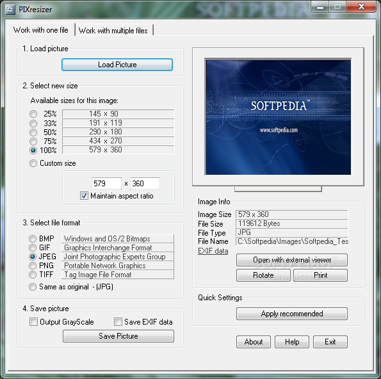Select the 25% size radio button
This screenshot has height=379, width=381.
(33, 114)
